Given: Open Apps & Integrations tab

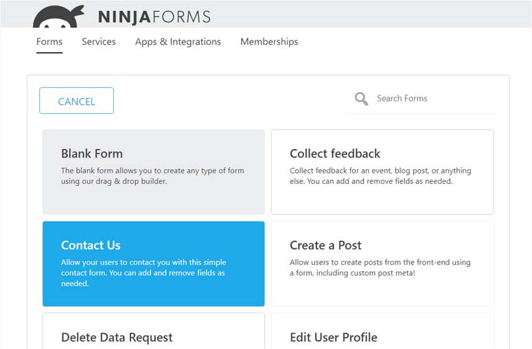Looking at the screenshot, I should point(178,42).
